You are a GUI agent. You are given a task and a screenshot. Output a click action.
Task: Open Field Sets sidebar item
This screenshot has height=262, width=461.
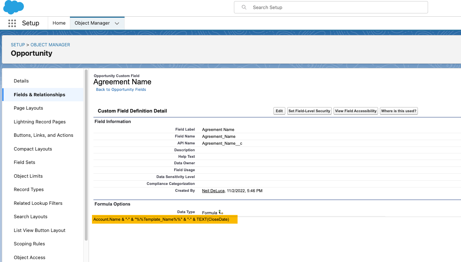pyautogui.click(x=24, y=162)
